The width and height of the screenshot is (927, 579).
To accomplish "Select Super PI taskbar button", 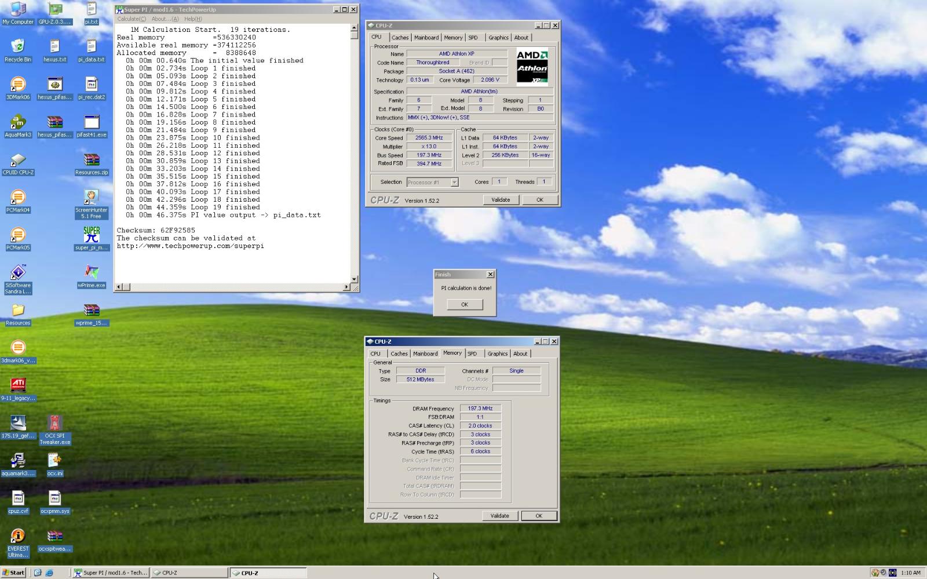I will 111,573.
